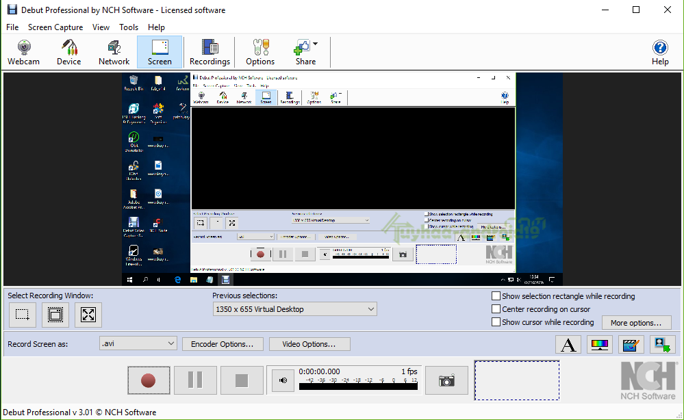Open the View menu
Screen dimensions: 684x420
[x=101, y=27]
